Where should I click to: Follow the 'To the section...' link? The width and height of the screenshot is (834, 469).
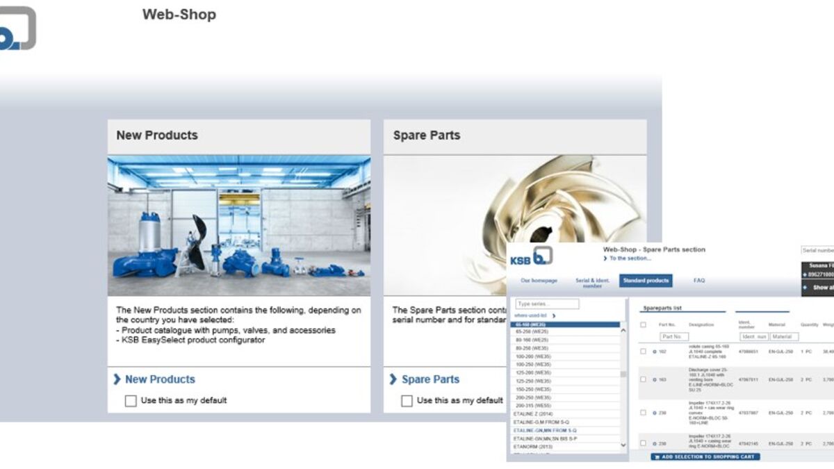coord(630,258)
